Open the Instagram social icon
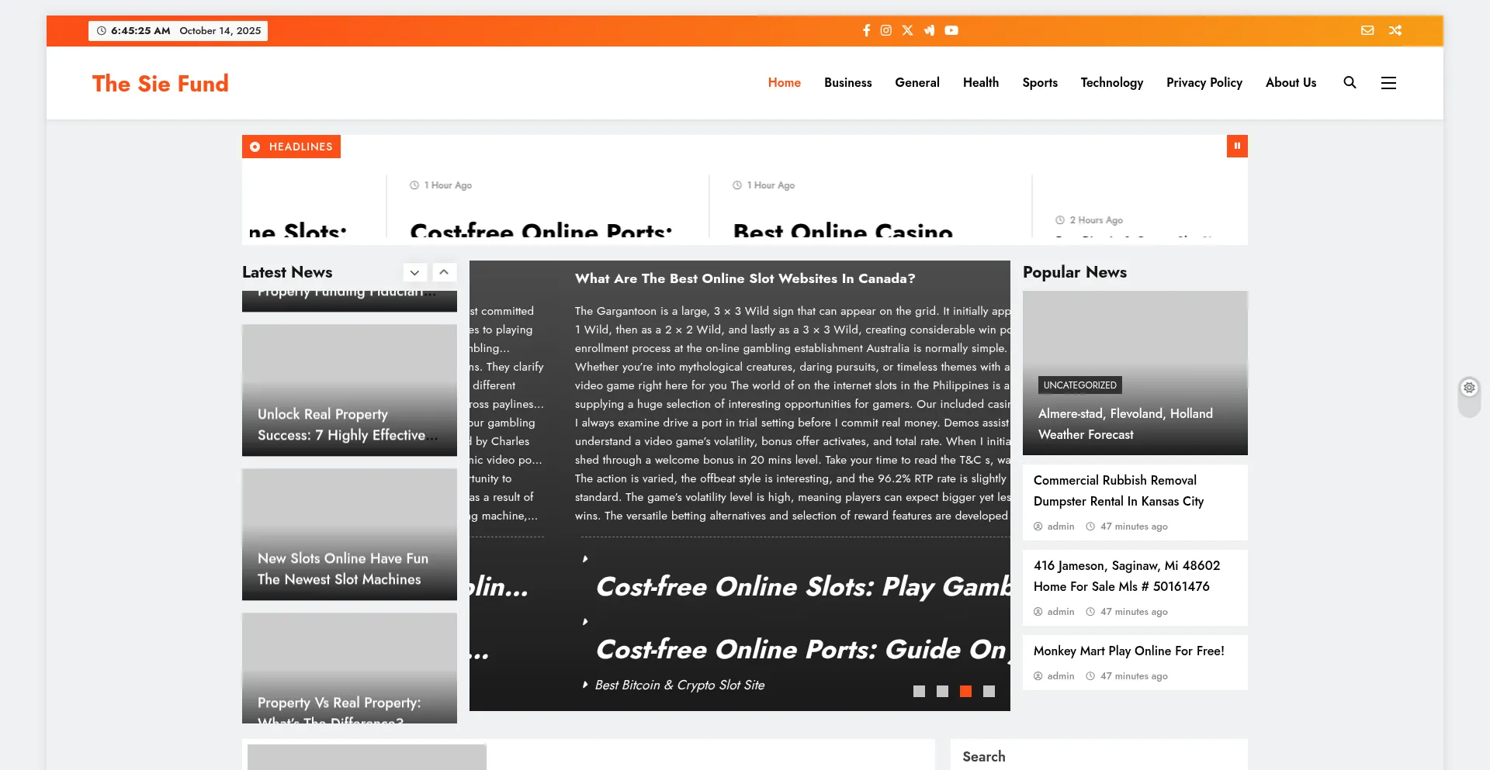The image size is (1490, 770). [x=885, y=30]
